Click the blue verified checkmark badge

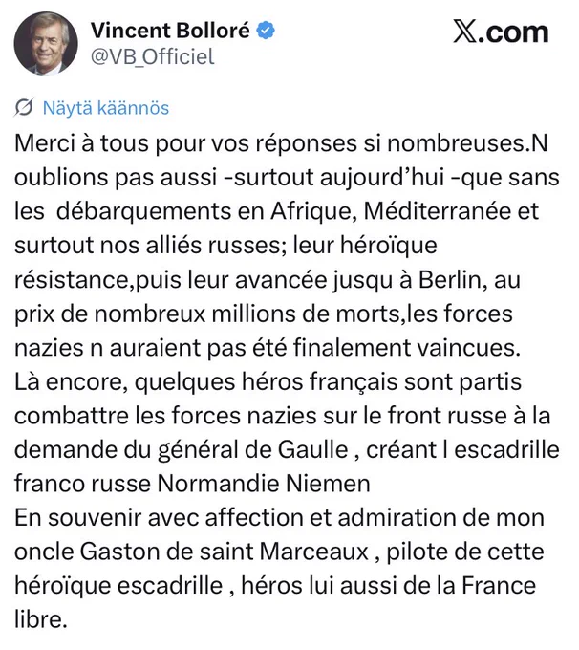pyautogui.click(x=266, y=32)
